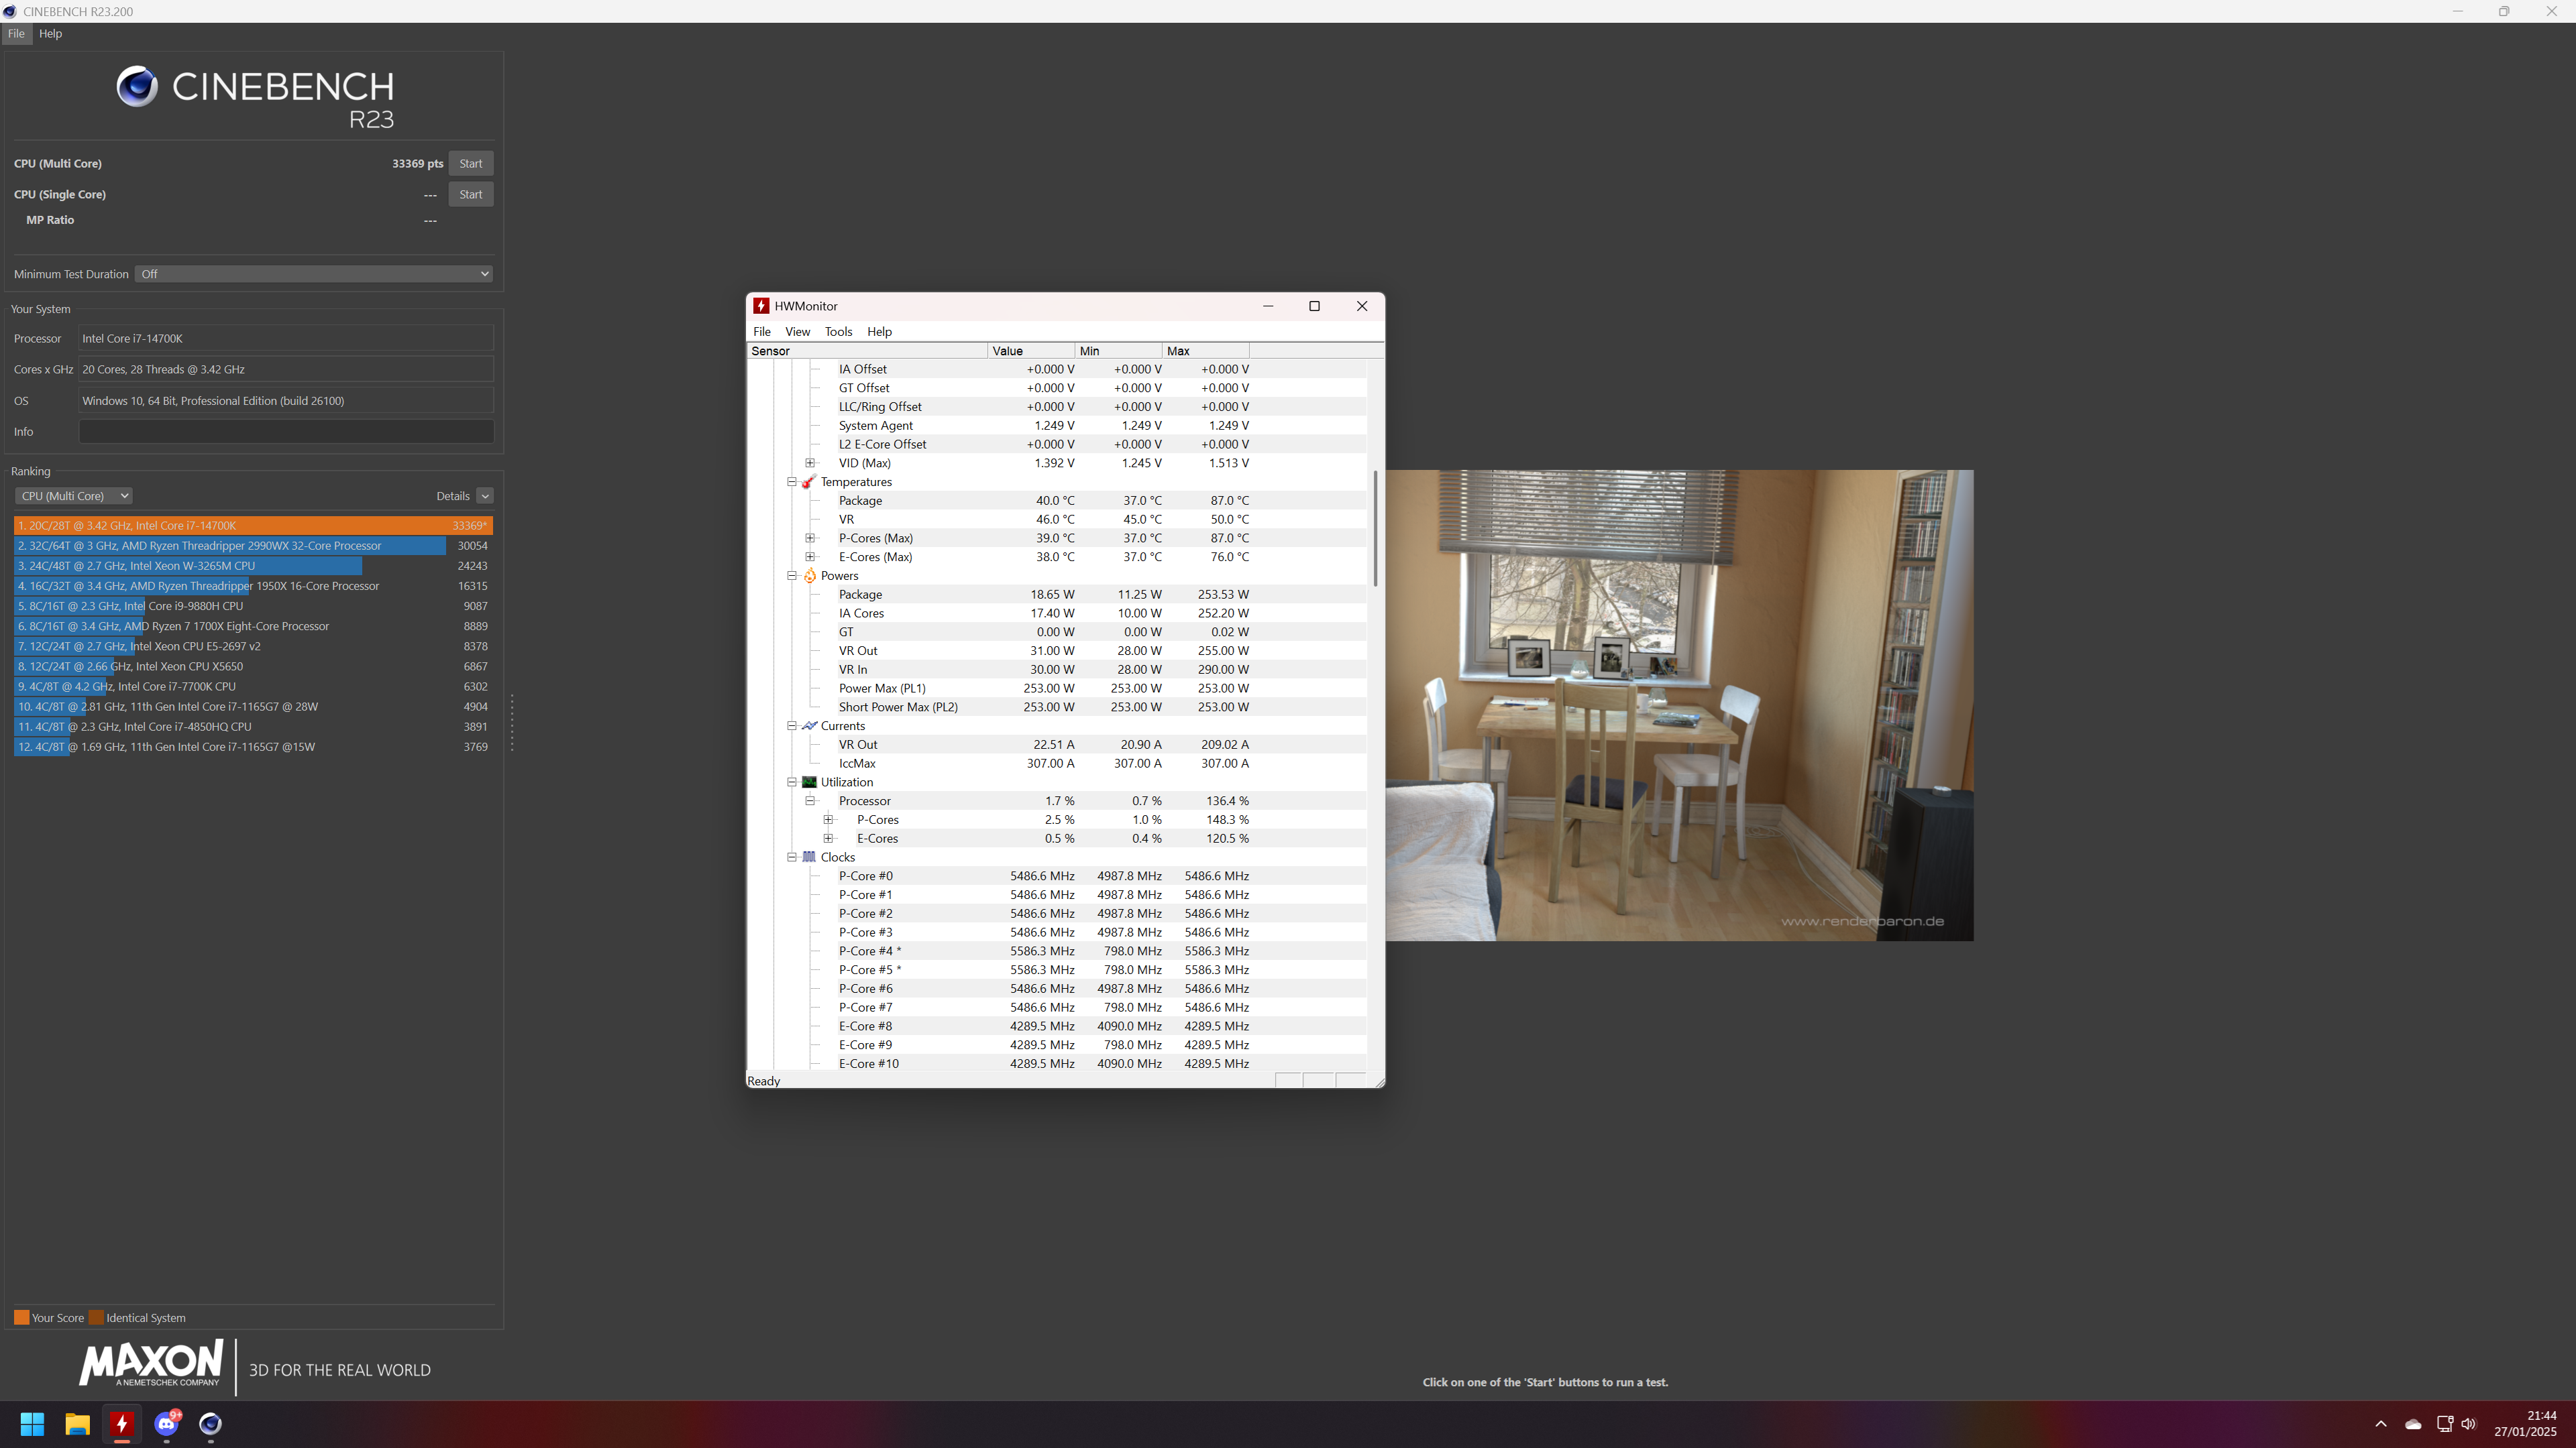Click the HWMonitor title bar icon

click(761, 307)
